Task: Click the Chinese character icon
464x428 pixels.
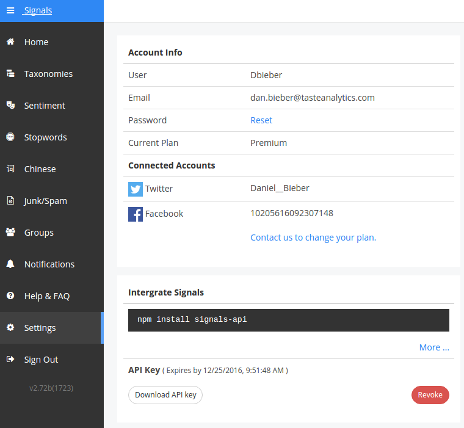Action: click(10, 169)
